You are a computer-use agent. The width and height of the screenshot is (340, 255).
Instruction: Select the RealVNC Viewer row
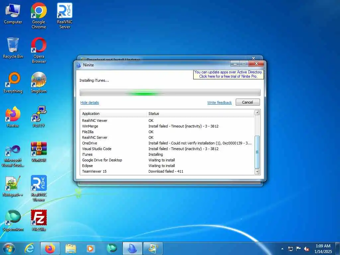click(167, 121)
